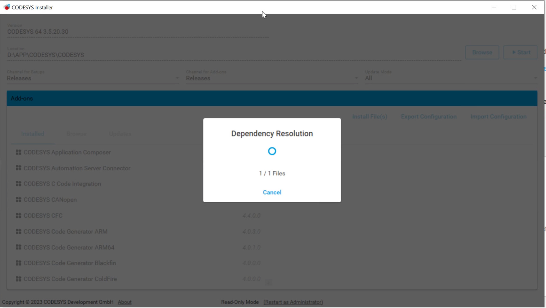Click Import Configuration
The image size is (546, 308).
[x=498, y=117]
